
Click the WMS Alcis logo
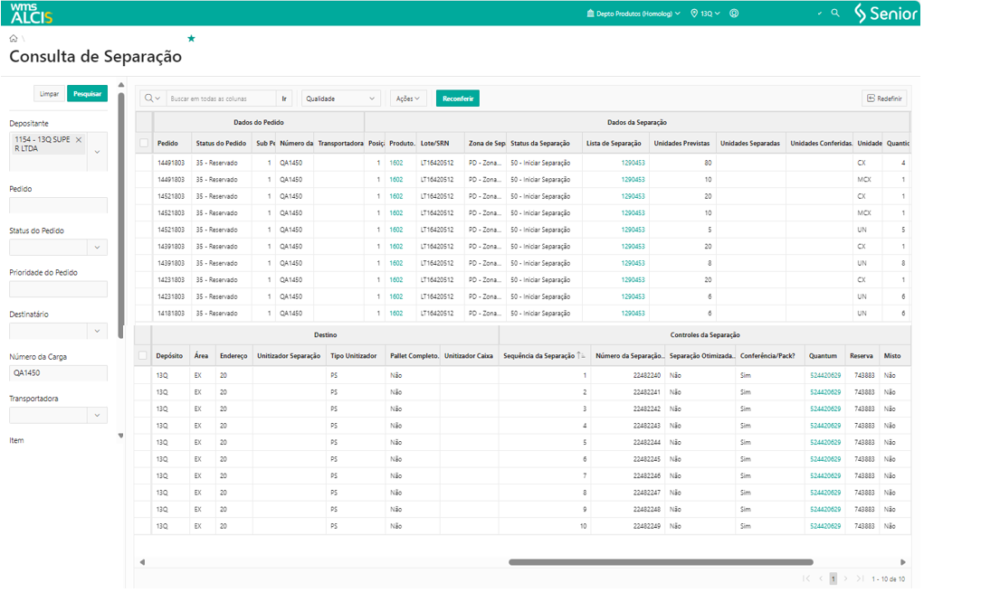coord(32,13)
